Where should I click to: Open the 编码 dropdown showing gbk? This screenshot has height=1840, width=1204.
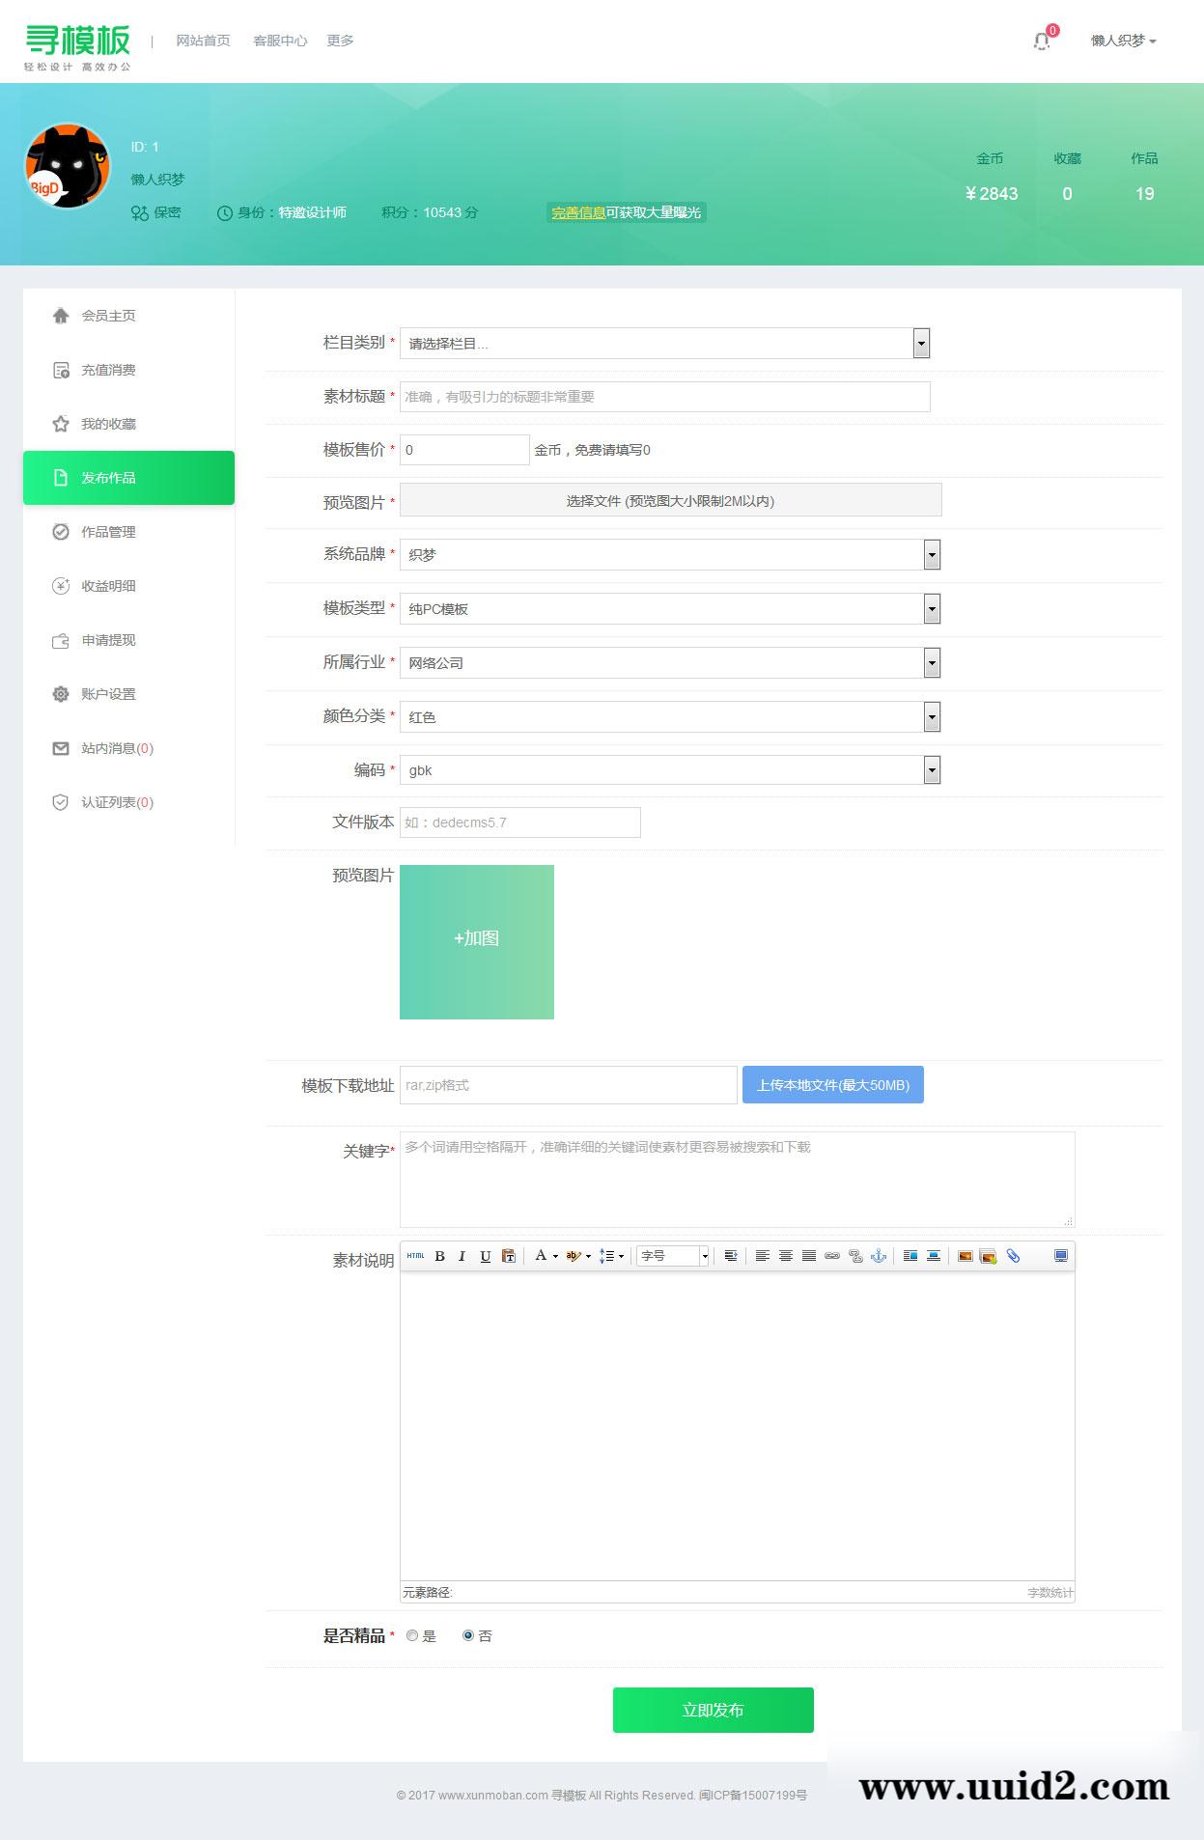pyautogui.click(x=670, y=769)
